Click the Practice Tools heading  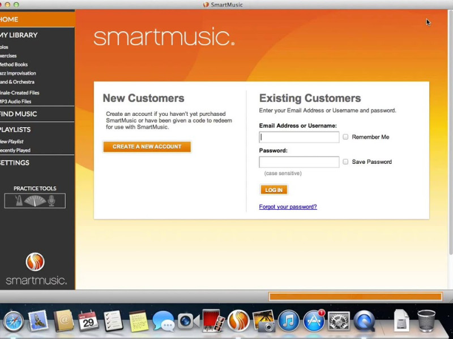click(x=35, y=189)
